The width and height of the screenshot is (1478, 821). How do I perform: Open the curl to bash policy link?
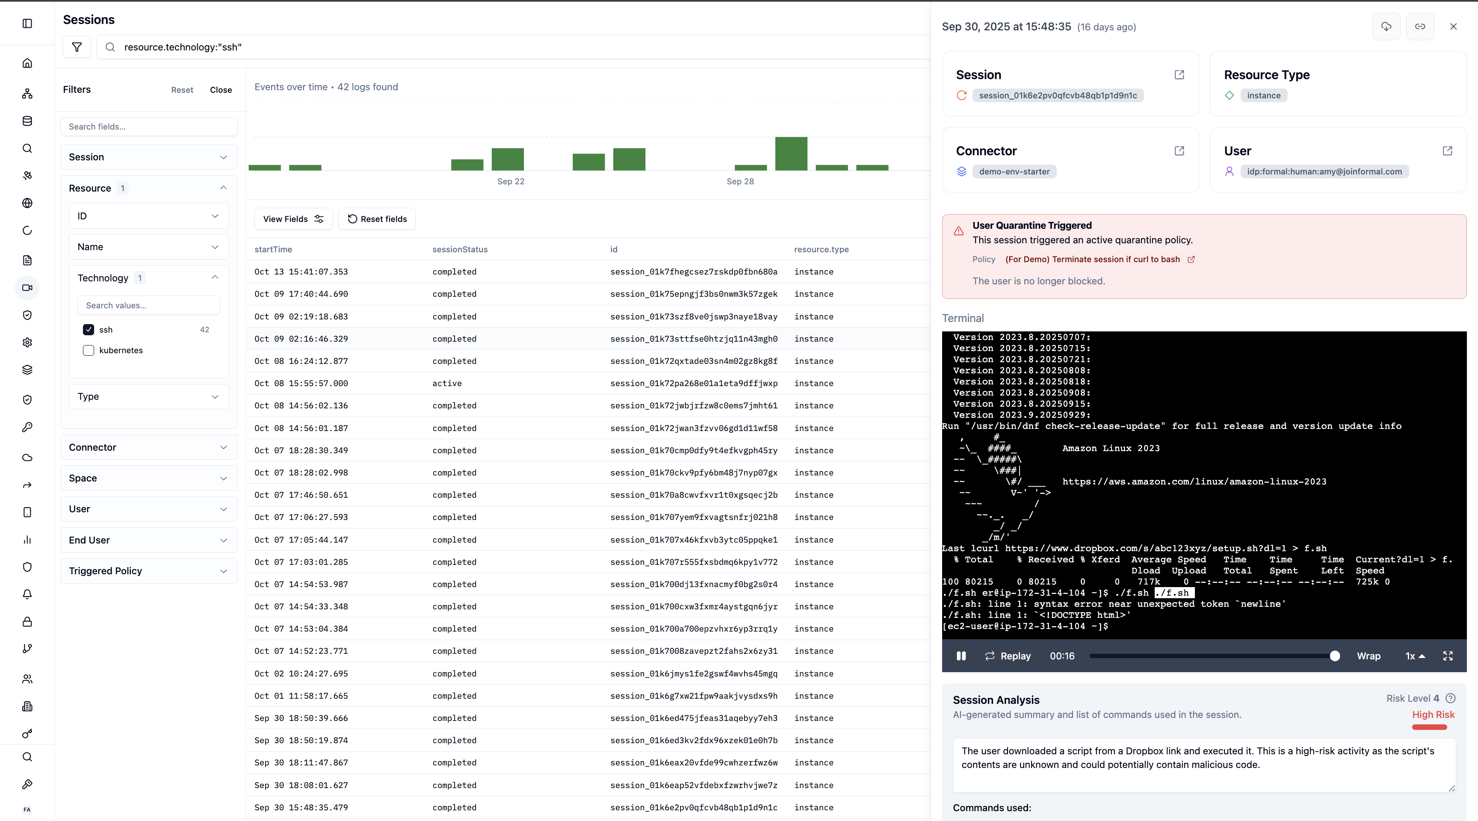pyautogui.click(x=1092, y=259)
